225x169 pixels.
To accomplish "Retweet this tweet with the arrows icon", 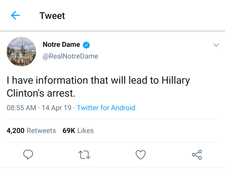I will [x=85, y=154].
